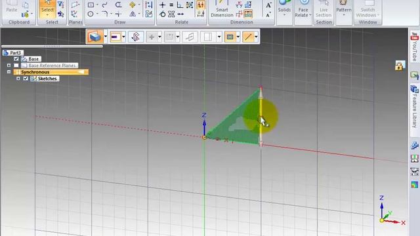
Task: Click the Mirror icon in Draw group
Action: pyautogui.click(x=133, y=14)
